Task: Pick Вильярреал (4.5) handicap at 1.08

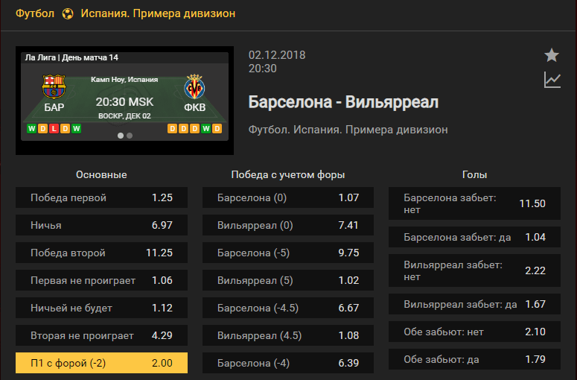Action: pos(288,336)
